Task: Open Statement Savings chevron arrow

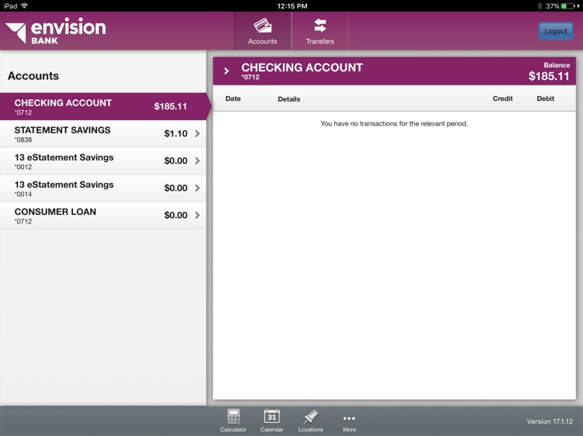Action: tap(197, 133)
